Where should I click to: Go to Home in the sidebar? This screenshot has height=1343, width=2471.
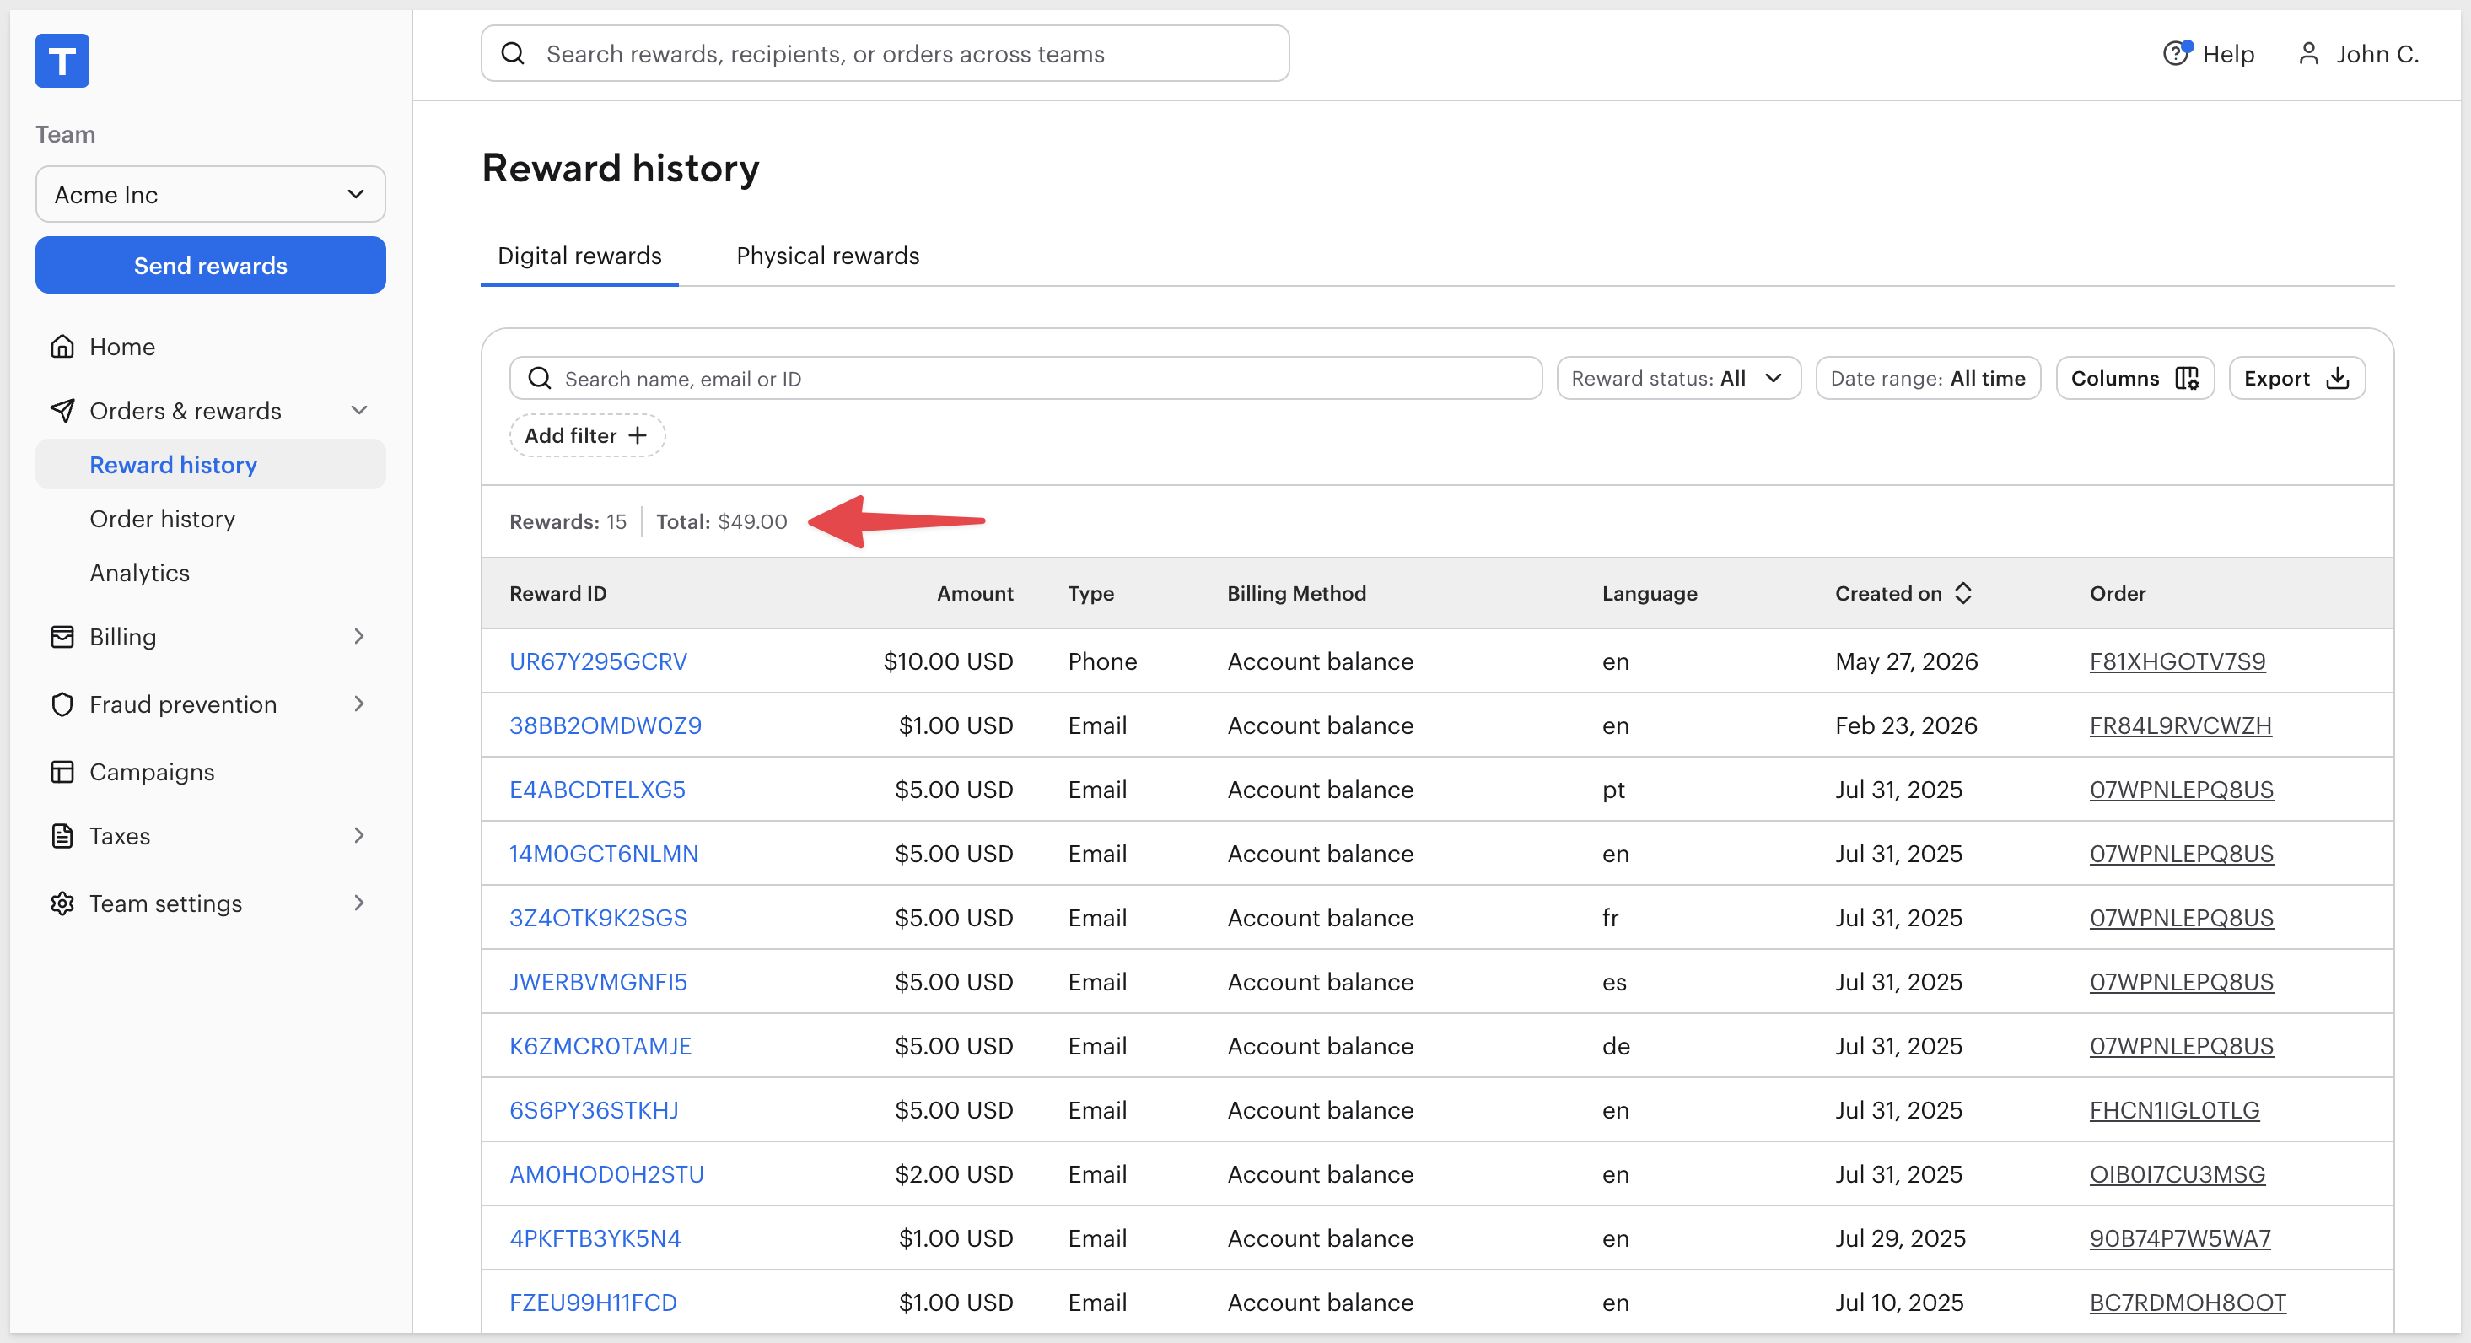[x=121, y=347]
